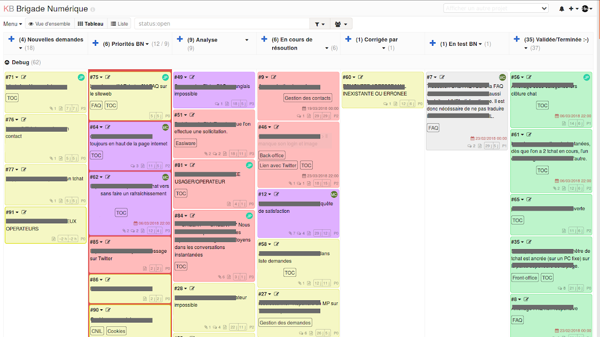The height and width of the screenshot is (337, 600).
Task: Click the CNIL tag on task #90
Action: [97, 331]
